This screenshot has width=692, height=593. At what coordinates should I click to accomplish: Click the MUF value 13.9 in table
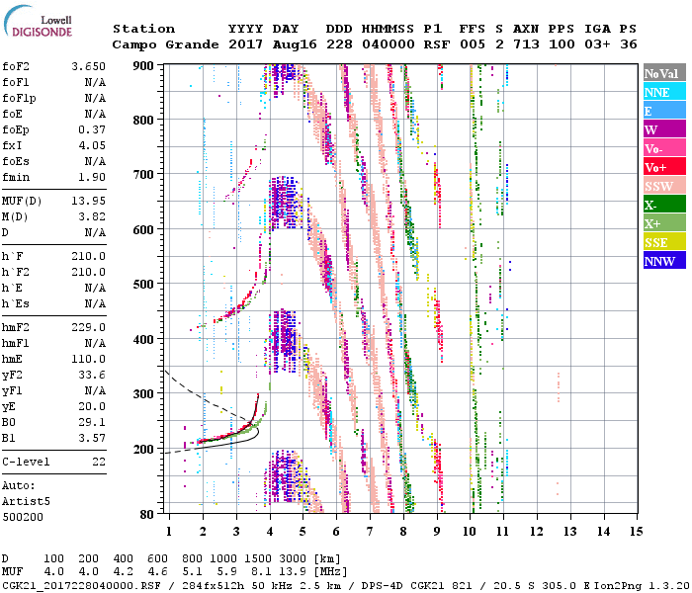(293, 572)
